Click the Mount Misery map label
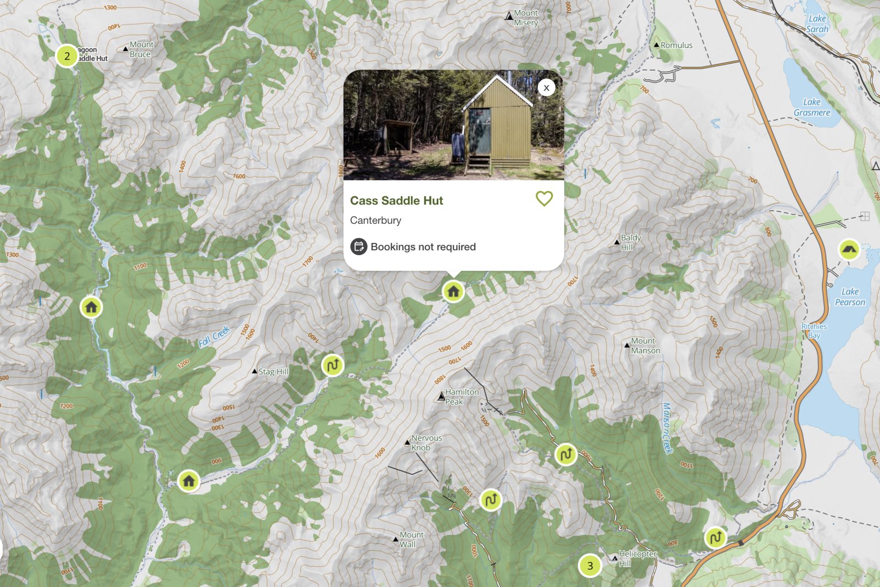 tap(526, 18)
